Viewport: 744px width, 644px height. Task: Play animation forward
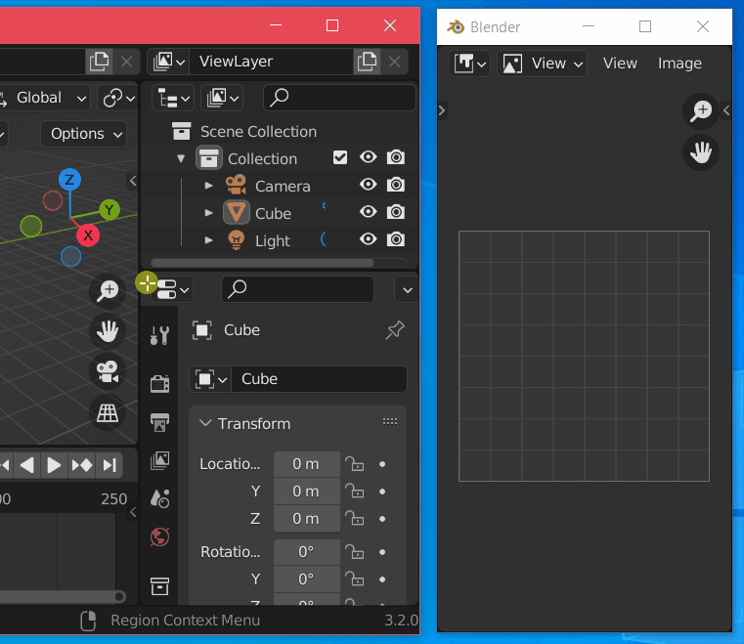(x=54, y=465)
